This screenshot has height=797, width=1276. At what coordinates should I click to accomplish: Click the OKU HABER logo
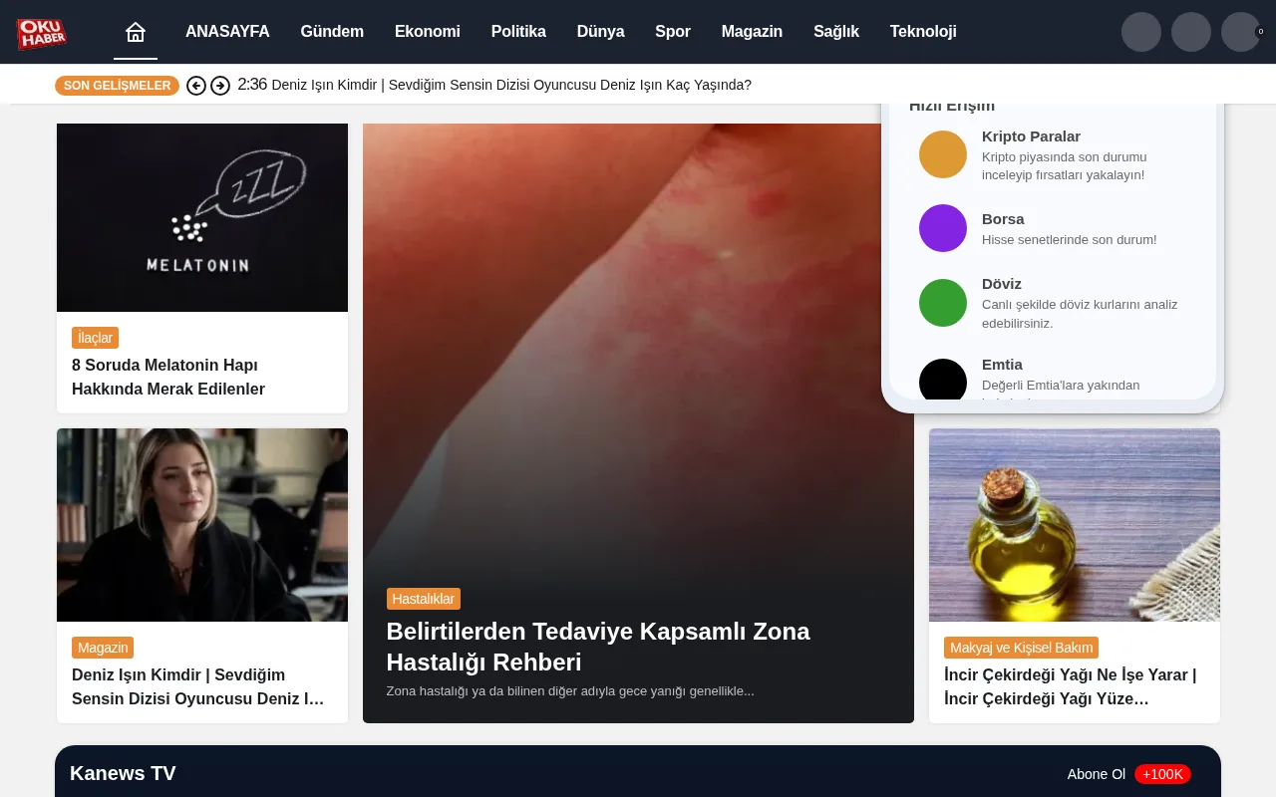[x=42, y=33]
